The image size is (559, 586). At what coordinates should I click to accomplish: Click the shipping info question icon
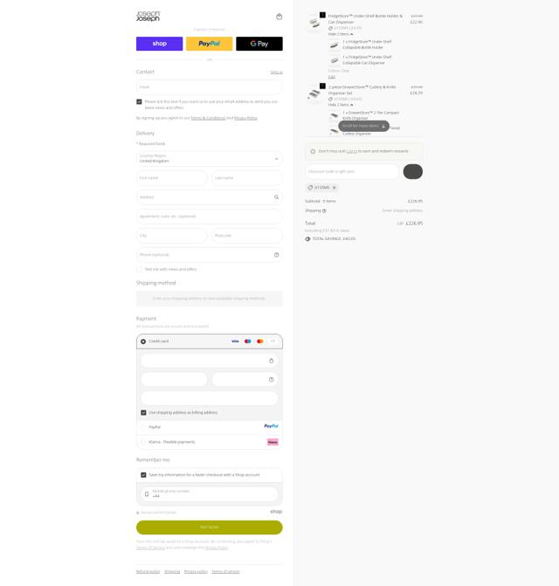(324, 210)
